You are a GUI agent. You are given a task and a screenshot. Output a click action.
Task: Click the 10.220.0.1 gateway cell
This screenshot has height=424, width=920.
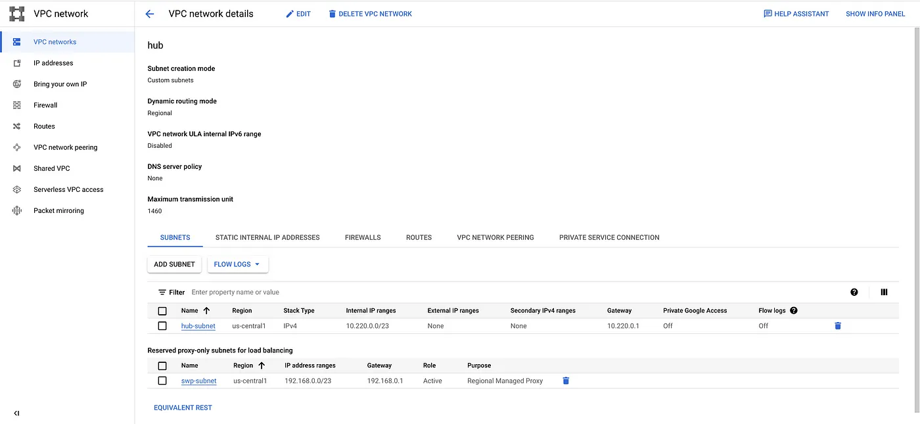click(x=623, y=326)
